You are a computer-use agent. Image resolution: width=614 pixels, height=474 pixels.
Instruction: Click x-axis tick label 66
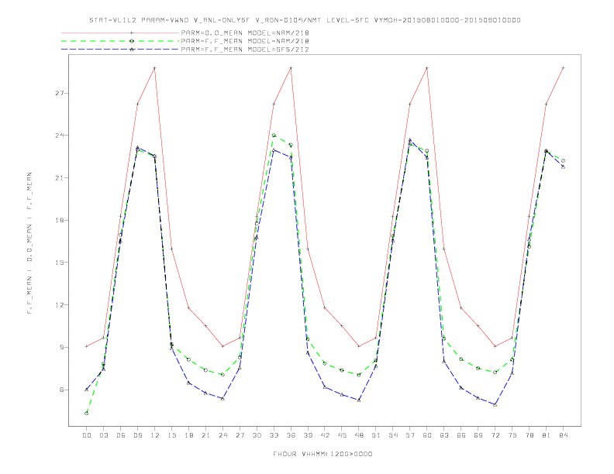[461, 435]
